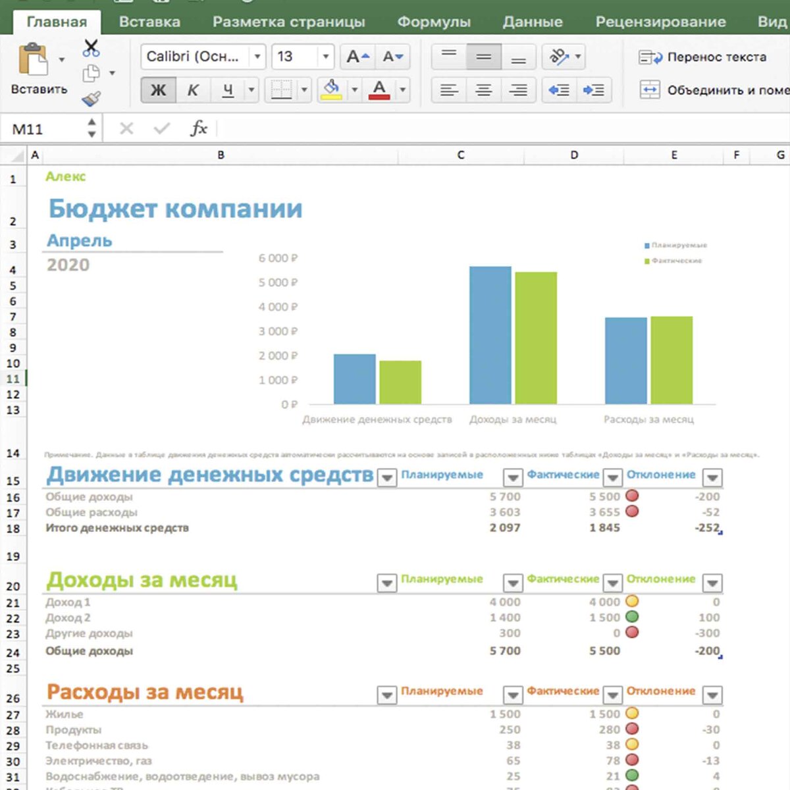Increase indent icon
The width and height of the screenshot is (790, 790).
click(x=593, y=90)
